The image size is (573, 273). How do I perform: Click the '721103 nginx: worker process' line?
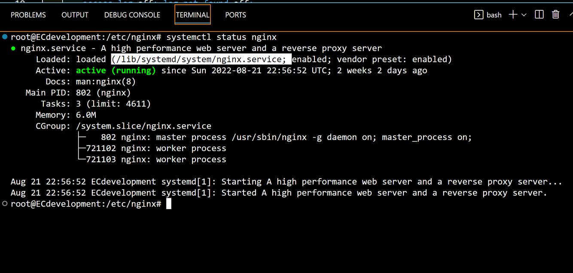click(156, 160)
